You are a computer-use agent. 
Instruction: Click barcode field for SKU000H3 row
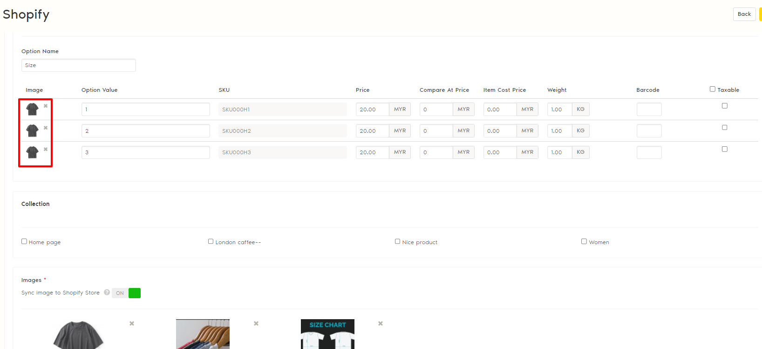click(x=649, y=152)
